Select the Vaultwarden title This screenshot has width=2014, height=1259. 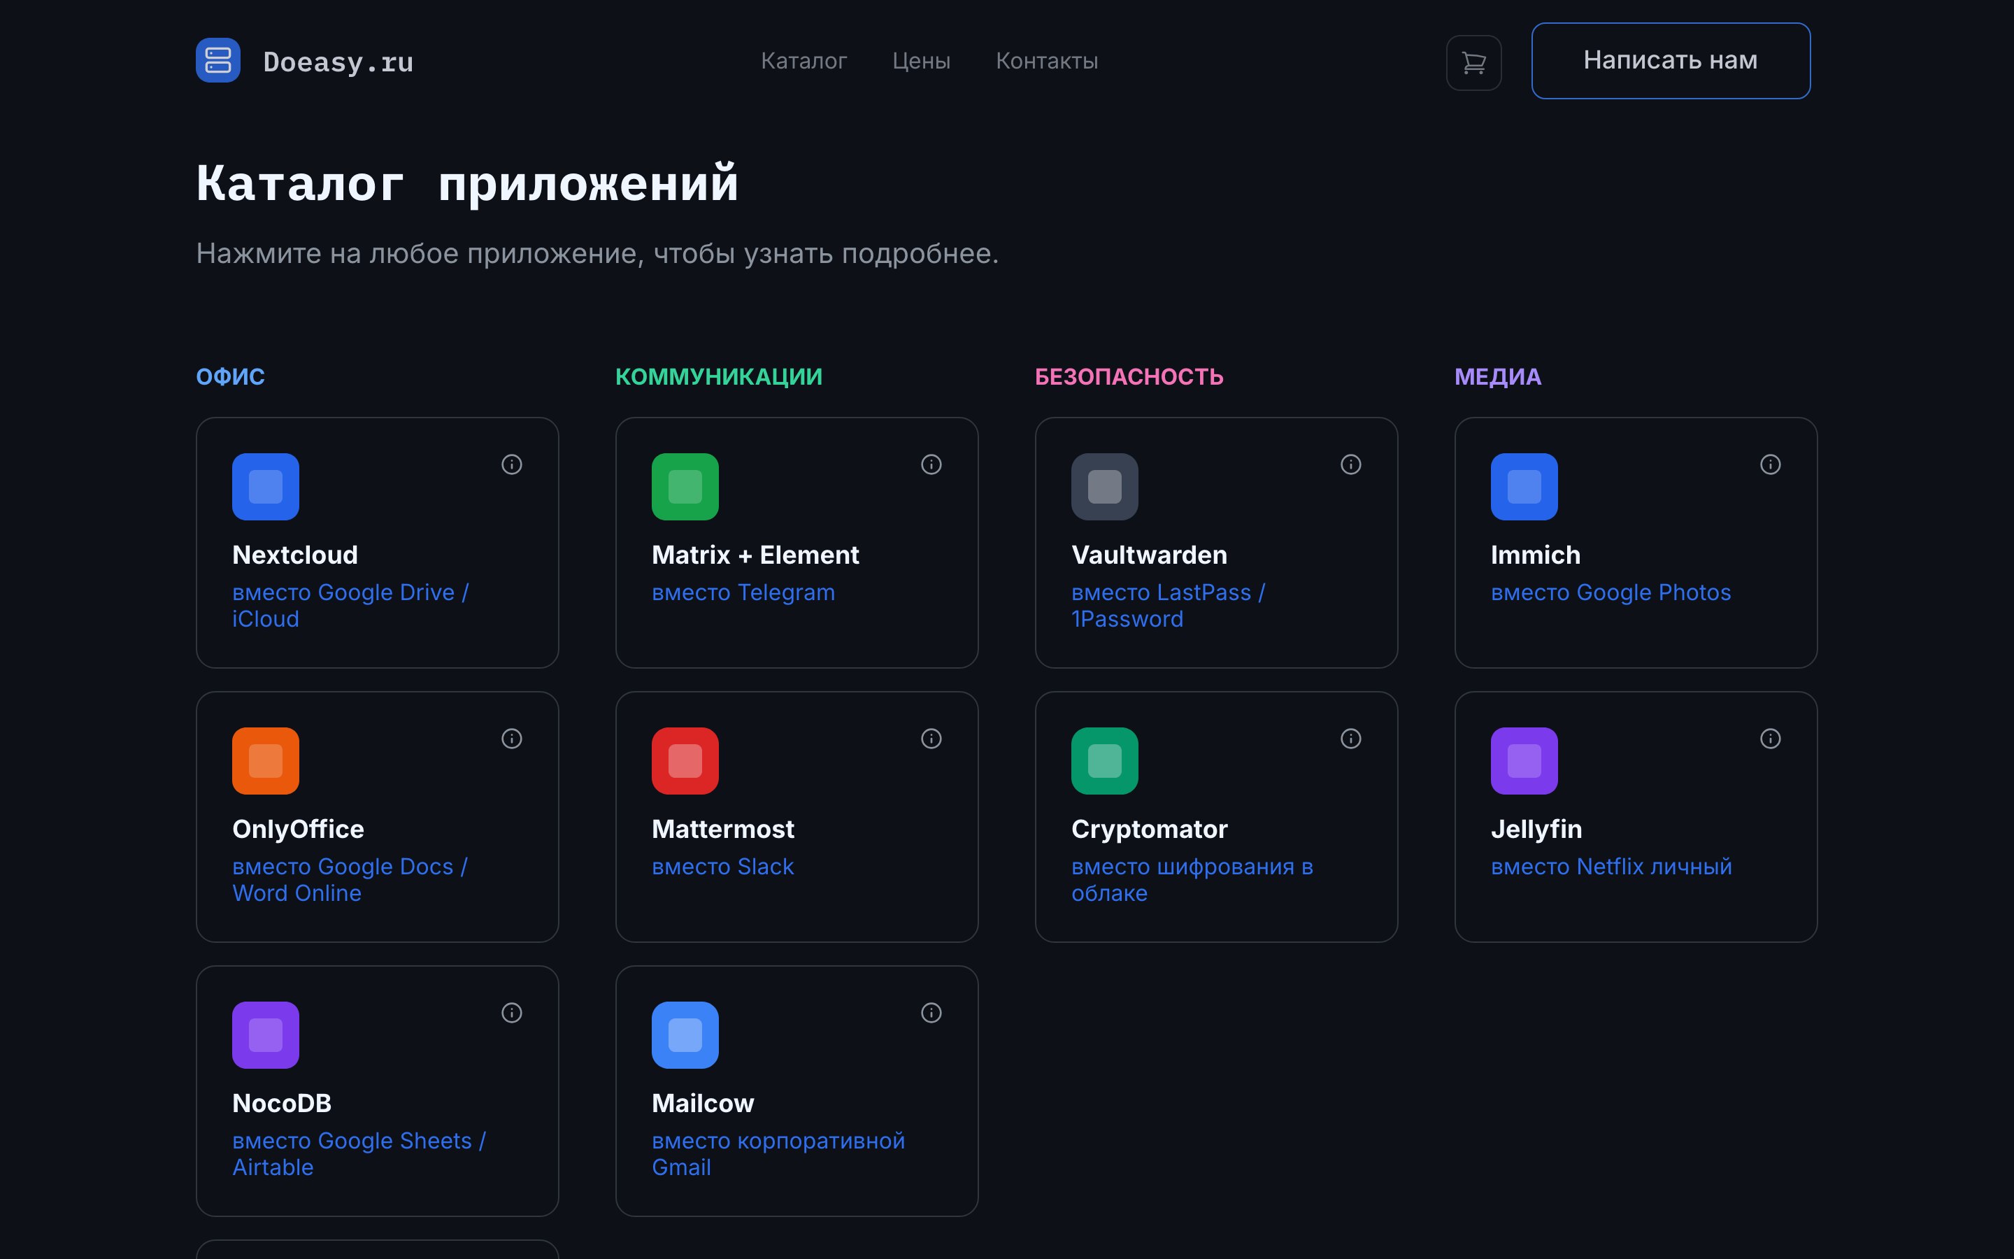coord(1148,555)
